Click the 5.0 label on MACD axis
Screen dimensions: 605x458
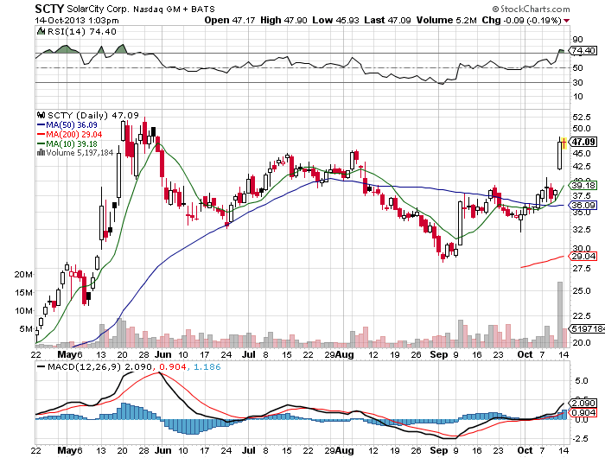coord(582,381)
